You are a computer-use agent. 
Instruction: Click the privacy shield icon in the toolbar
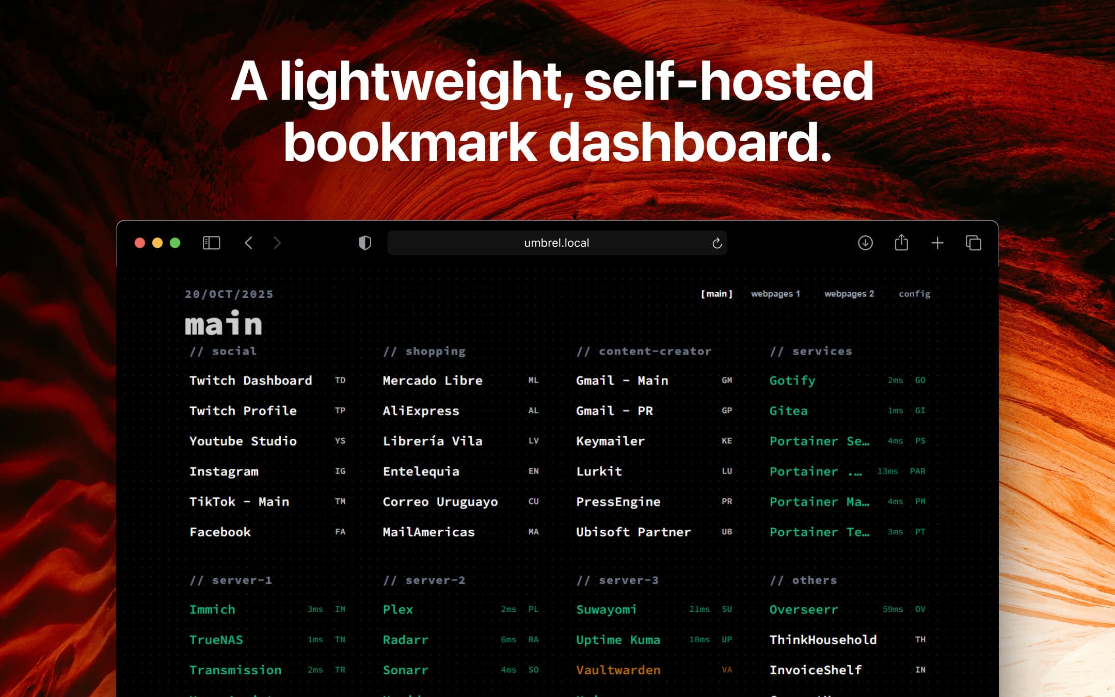(365, 243)
